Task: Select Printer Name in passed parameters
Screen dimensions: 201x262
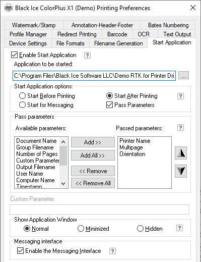Action: pos(135,141)
